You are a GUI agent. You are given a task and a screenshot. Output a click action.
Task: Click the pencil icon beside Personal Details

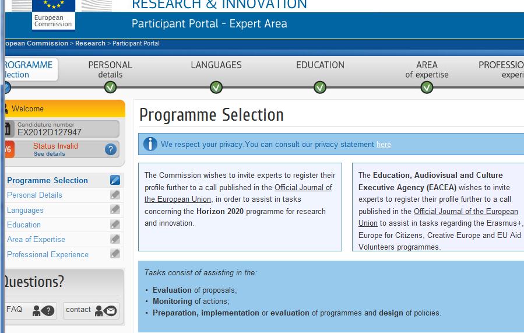[x=115, y=195]
